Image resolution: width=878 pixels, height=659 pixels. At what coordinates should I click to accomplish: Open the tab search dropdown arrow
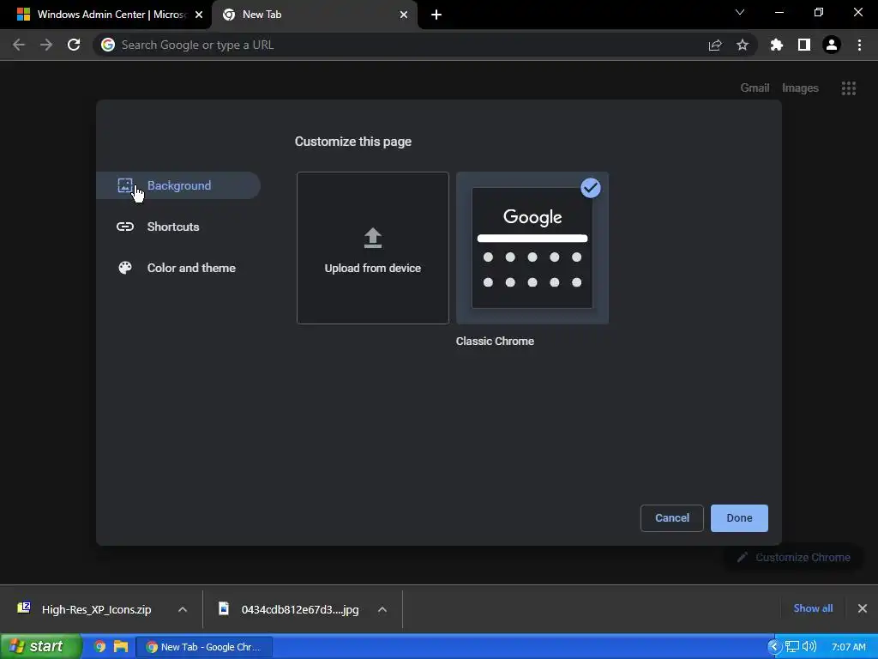(740, 12)
